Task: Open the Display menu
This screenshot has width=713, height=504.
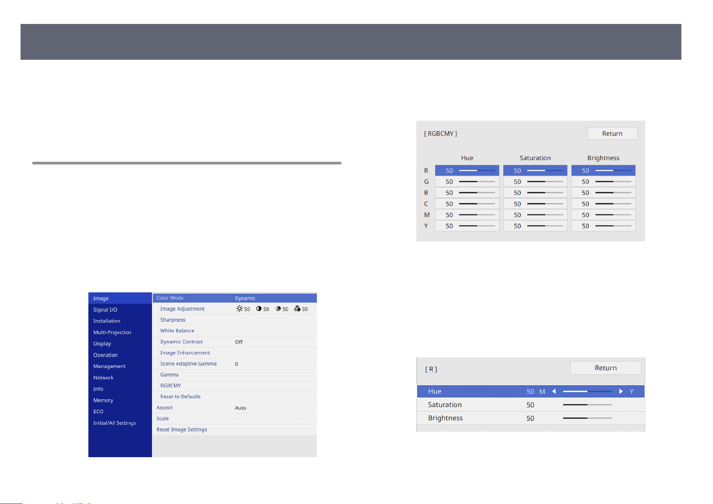Action: coord(120,343)
